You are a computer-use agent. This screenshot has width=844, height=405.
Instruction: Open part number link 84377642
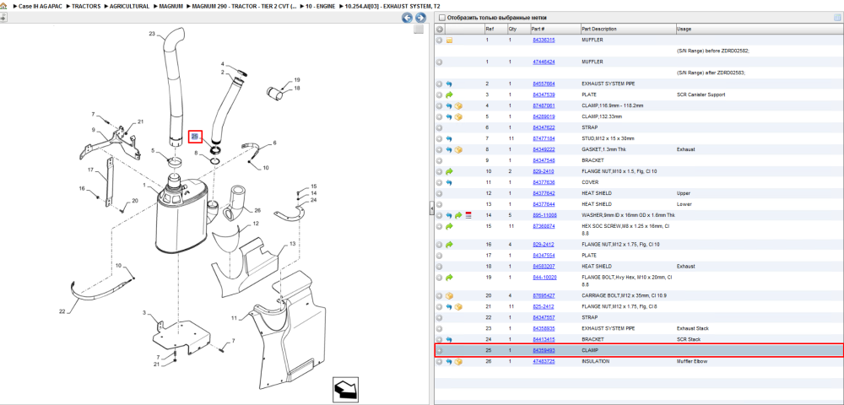tap(544, 193)
